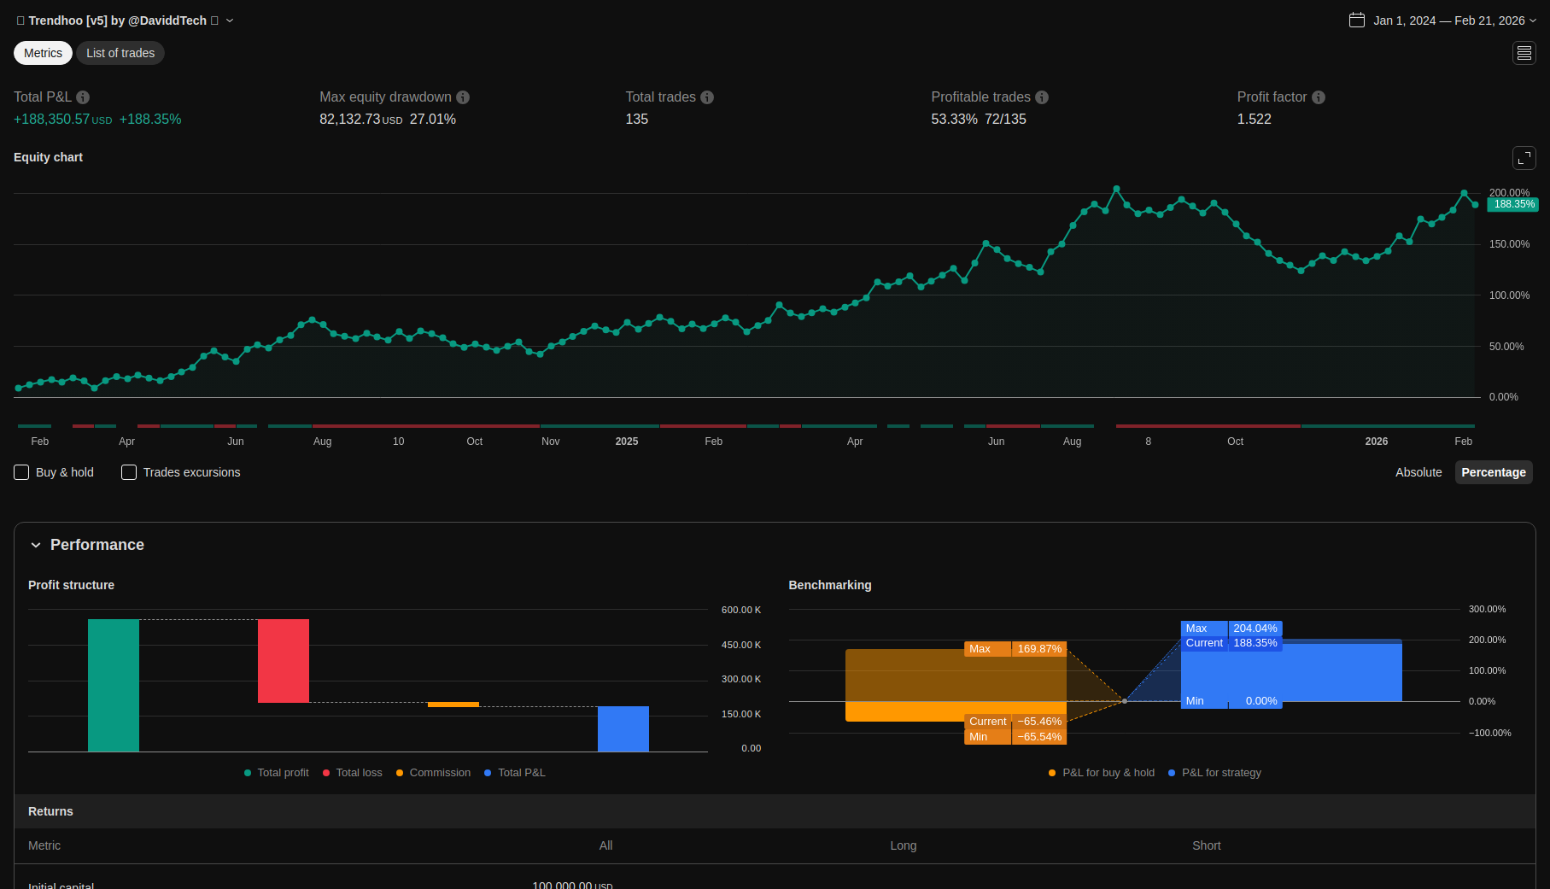The width and height of the screenshot is (1550, 889).
Task: Collapse the Performance section
Action: point(36,545)
